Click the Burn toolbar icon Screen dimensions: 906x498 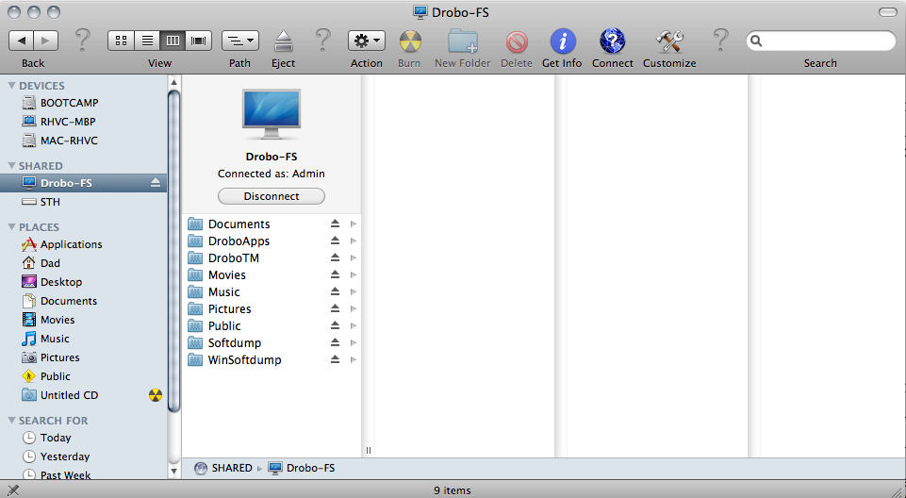click(x=410, y=41)
